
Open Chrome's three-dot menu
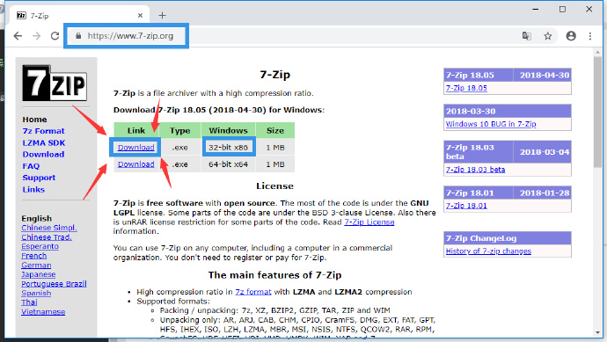click(590, 36)
